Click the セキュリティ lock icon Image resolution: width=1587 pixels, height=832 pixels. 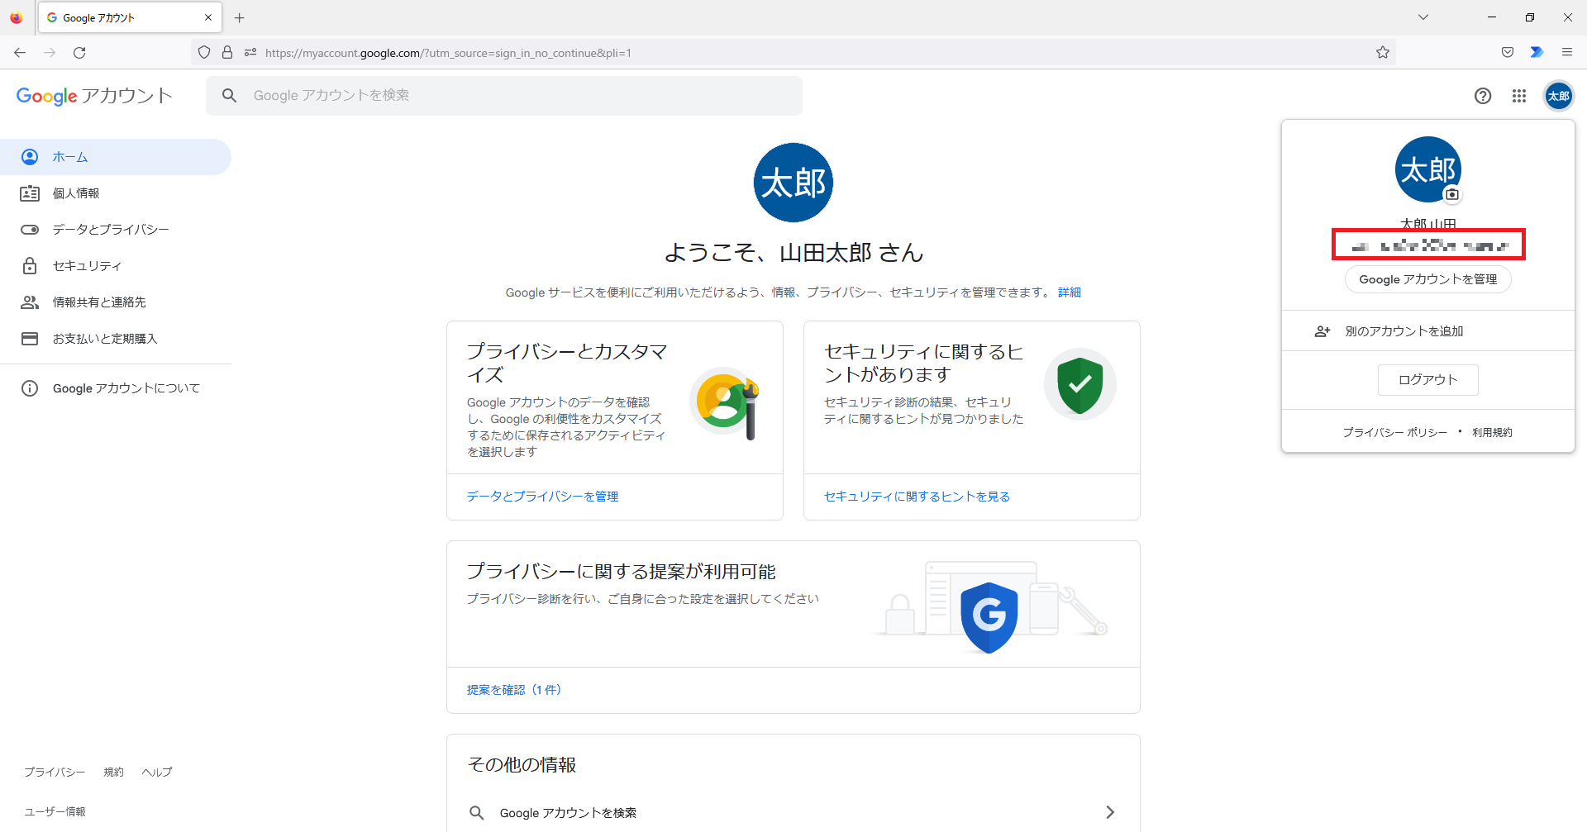[x=30, y=266]
